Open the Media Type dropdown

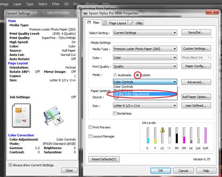pyautogui.click(x=145, y=49)
